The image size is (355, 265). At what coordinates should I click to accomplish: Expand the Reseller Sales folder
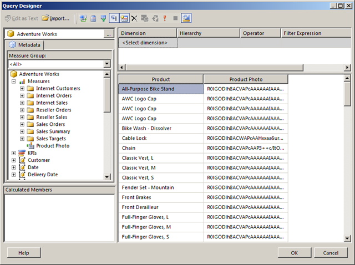pos(22,117)
